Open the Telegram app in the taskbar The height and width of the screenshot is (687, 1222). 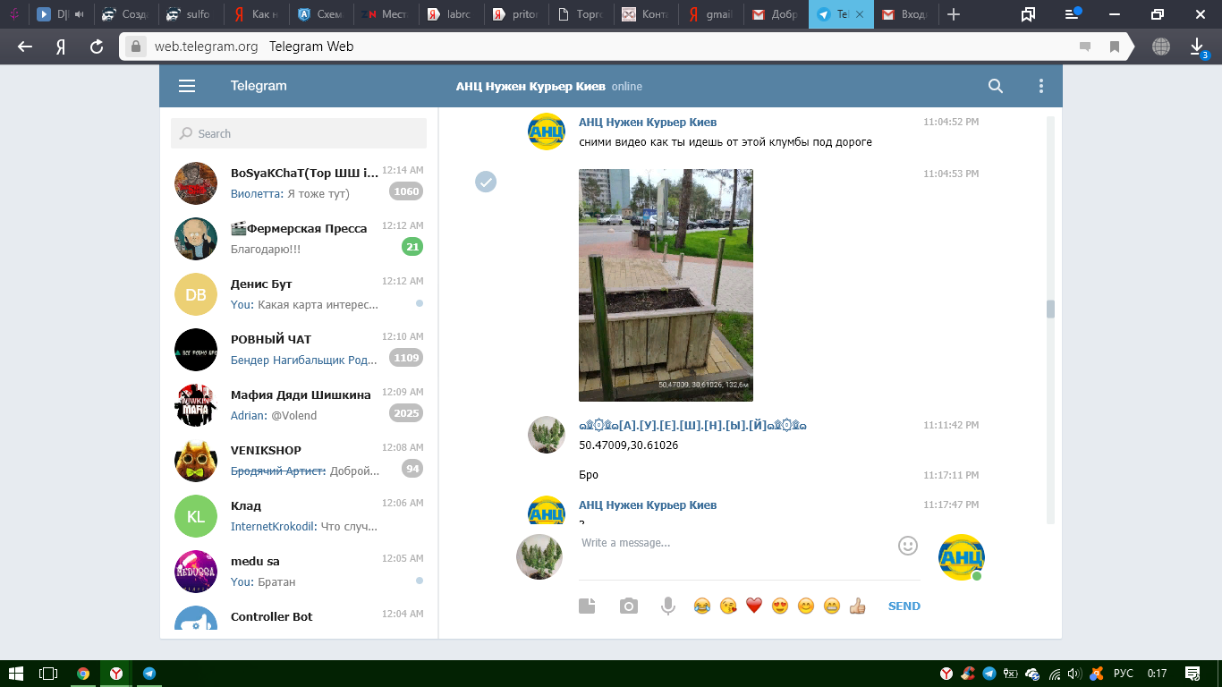[149, 674]
